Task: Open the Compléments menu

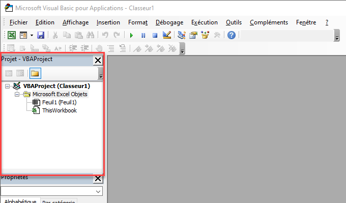Action: 269,22
